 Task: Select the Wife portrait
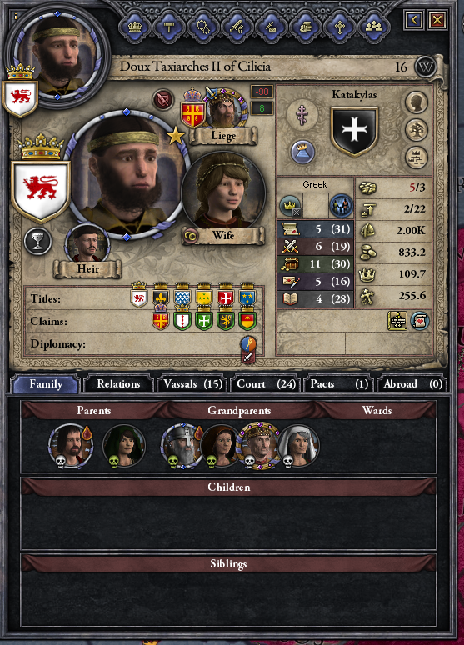(x=223, y=192)
